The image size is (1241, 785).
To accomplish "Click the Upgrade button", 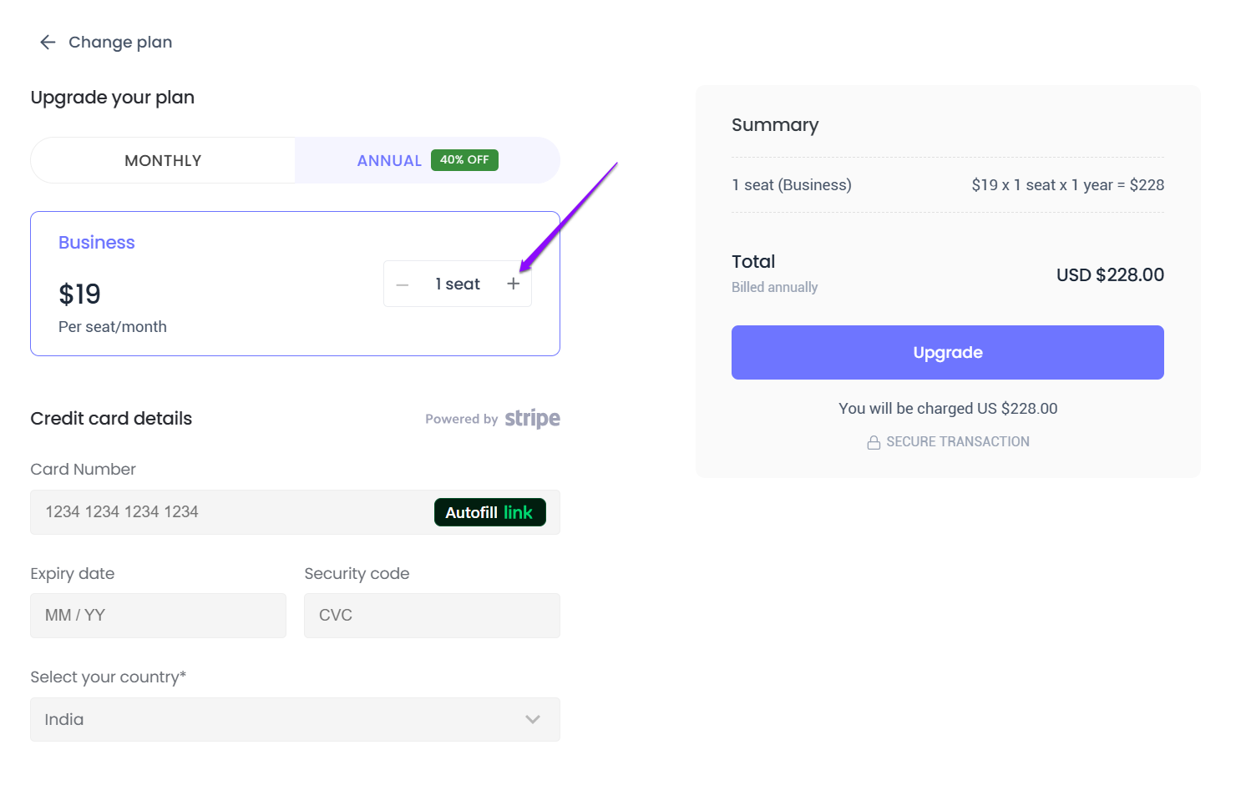I will click(x=947, y=352).
